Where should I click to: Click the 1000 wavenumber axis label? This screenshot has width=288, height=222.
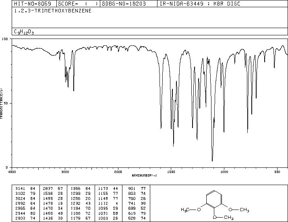[x=224, y=172]
